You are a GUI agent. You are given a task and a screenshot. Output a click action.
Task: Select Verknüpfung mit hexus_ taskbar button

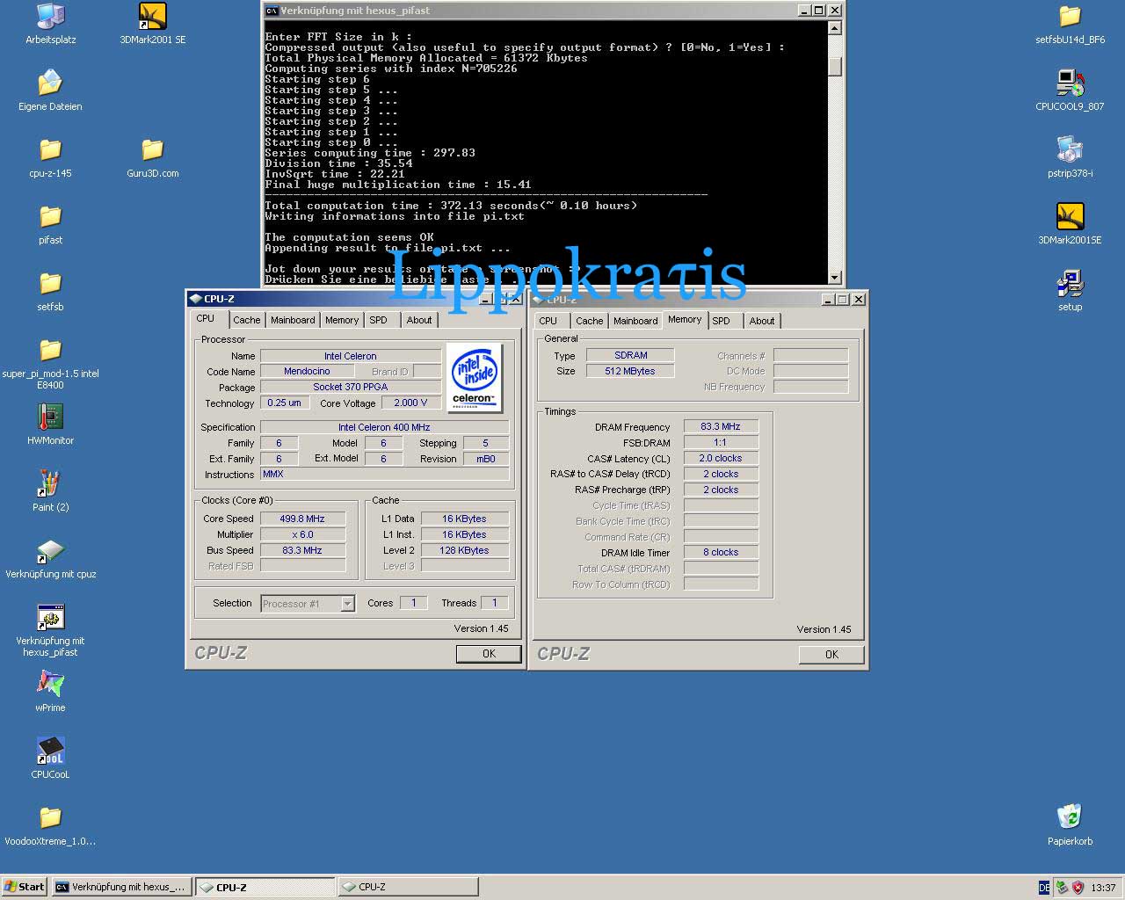[121, 887]
